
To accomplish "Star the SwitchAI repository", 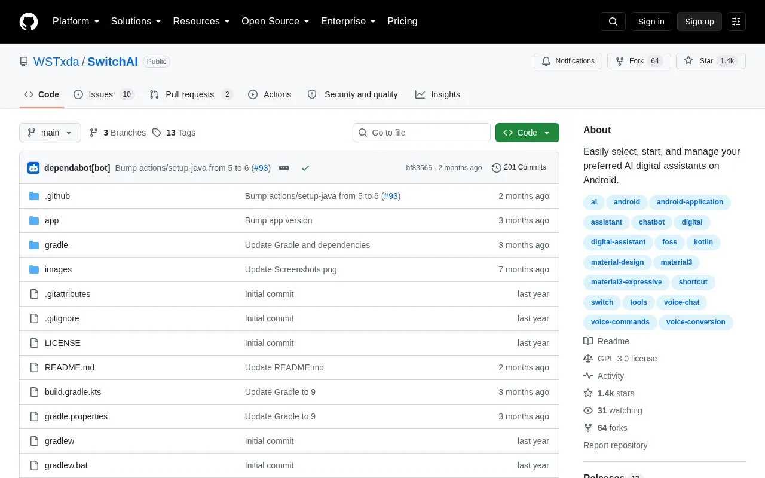I will click(711, 61).
